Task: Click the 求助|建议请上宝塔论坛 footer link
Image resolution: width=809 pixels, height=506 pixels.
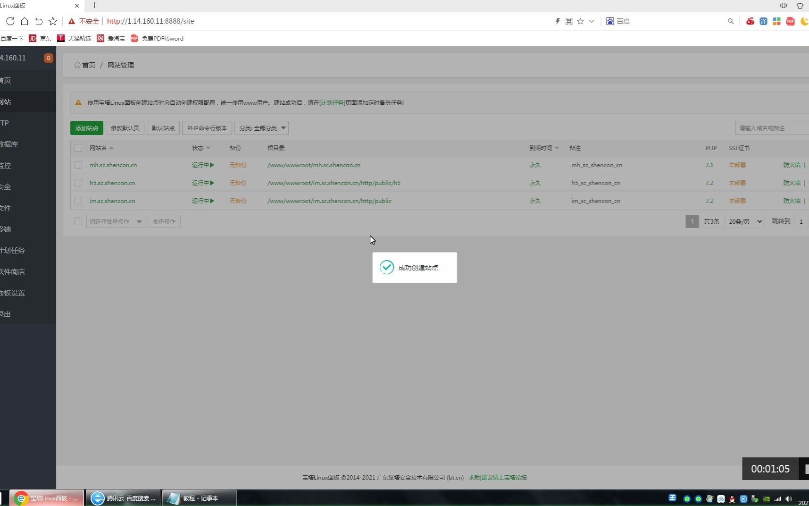Action: pyautogui.click(x=498, y=478)
